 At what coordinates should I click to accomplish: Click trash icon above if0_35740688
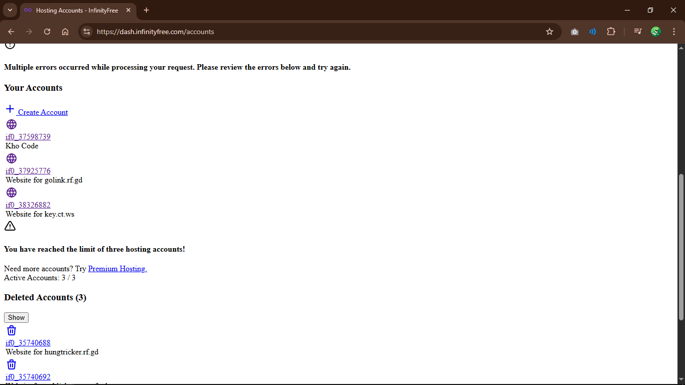click(x=11, y=330)
